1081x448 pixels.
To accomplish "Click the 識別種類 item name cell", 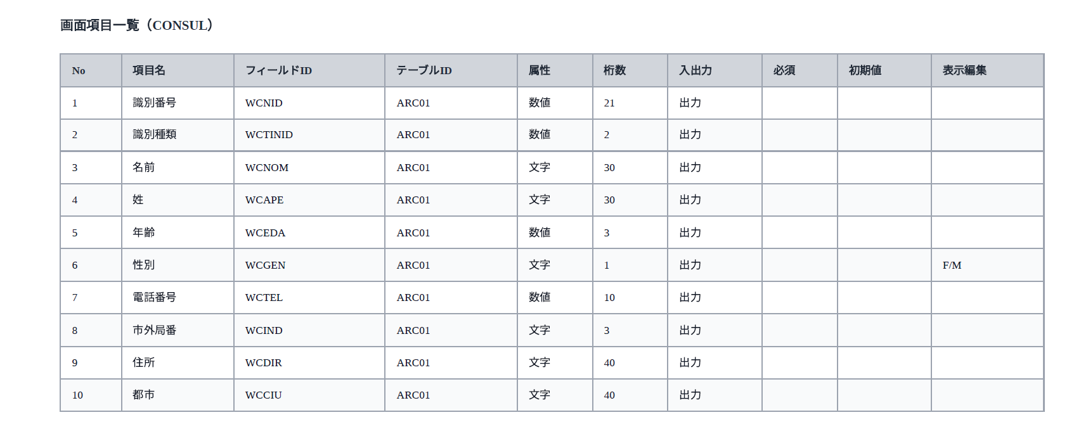I will point(178,134).
